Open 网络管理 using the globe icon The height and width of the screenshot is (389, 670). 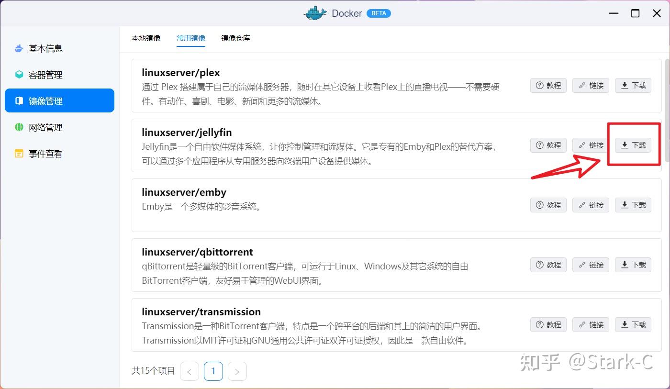point(18,127)
